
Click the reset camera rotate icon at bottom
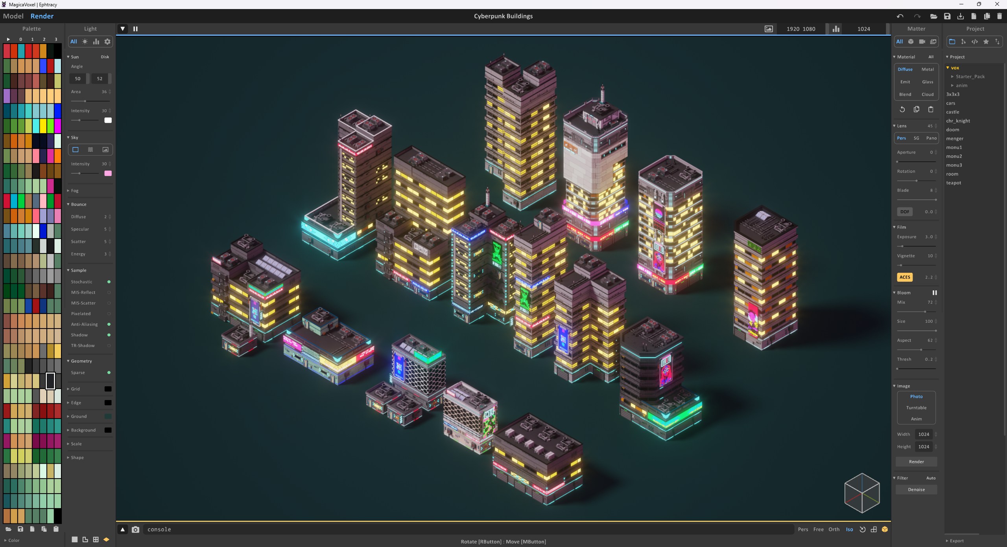863,530
